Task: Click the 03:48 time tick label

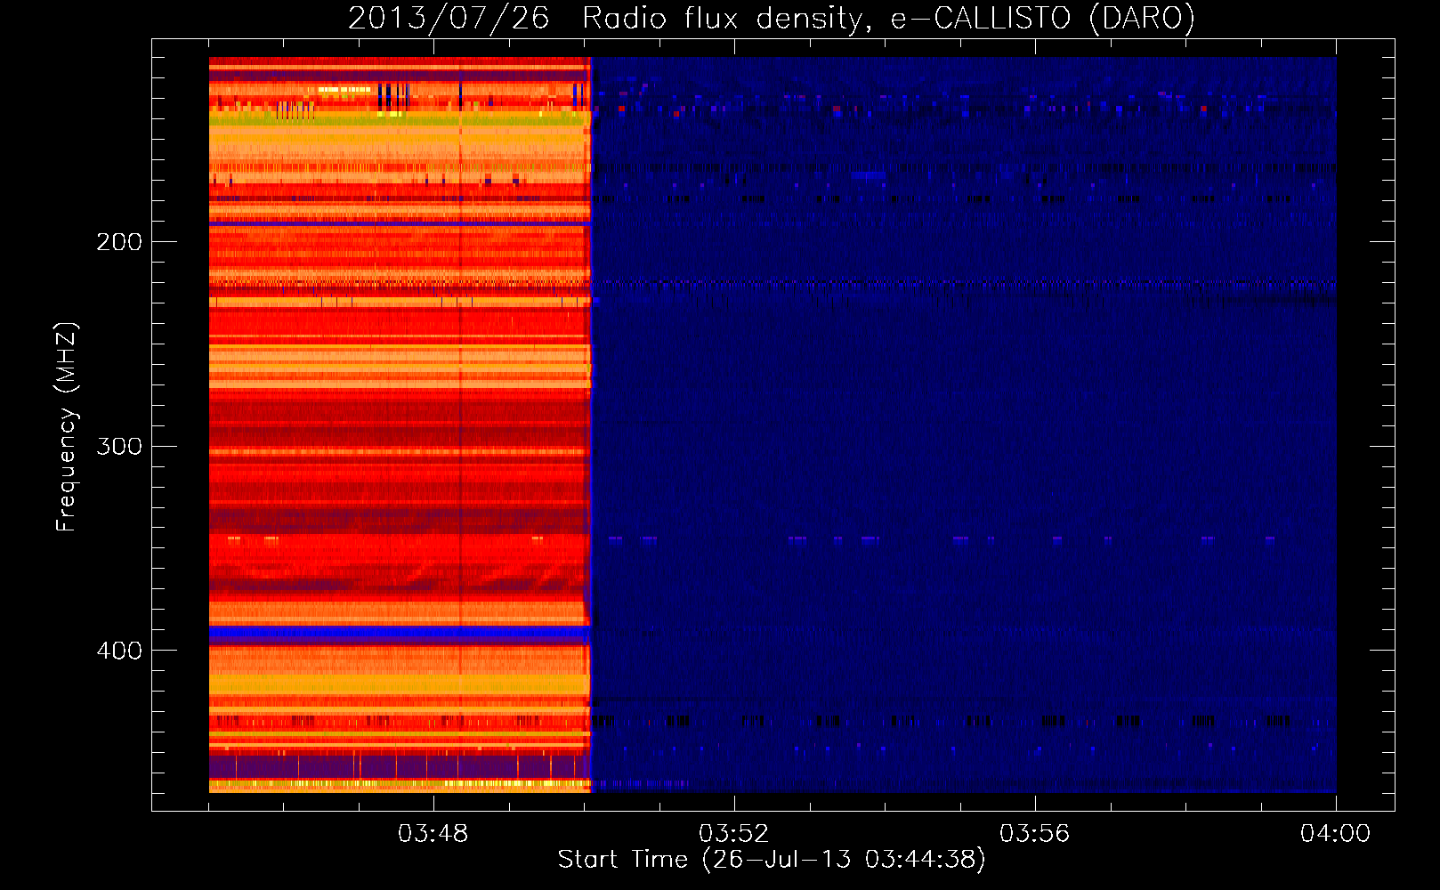Action: pos(433,834)
